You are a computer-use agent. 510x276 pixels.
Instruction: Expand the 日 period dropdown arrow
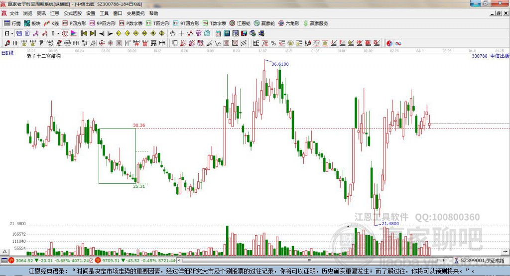click(x=12, y=33)
